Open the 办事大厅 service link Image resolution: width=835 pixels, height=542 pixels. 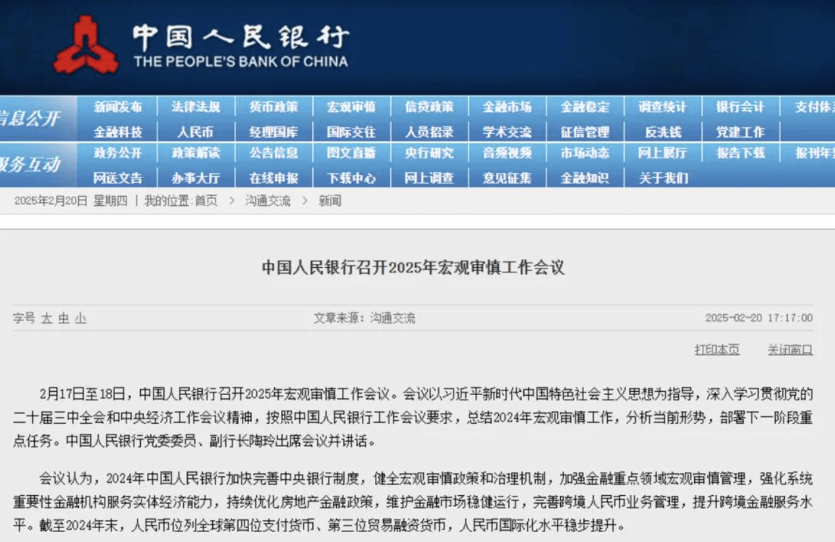tap(196, 178)
